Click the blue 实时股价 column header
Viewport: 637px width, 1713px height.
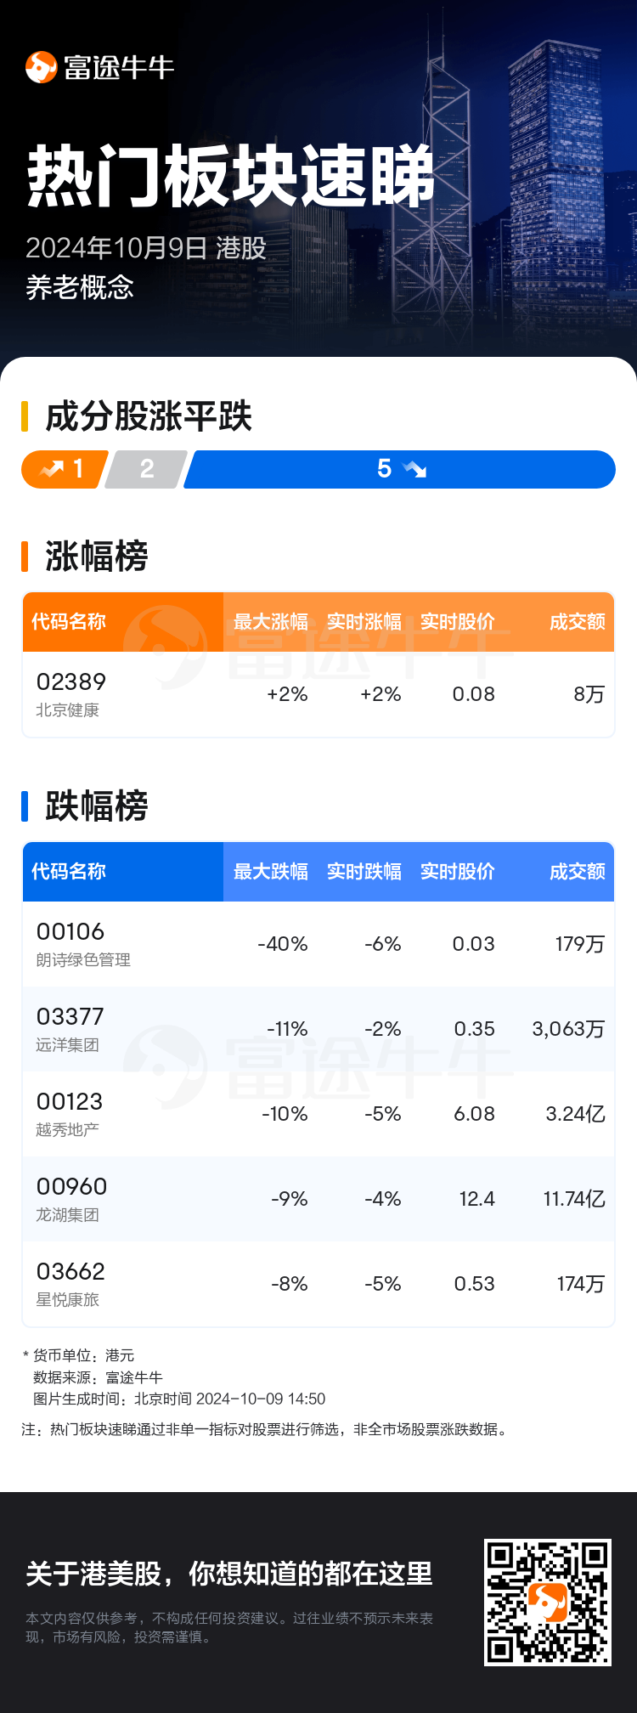click(x=458, y=872)
